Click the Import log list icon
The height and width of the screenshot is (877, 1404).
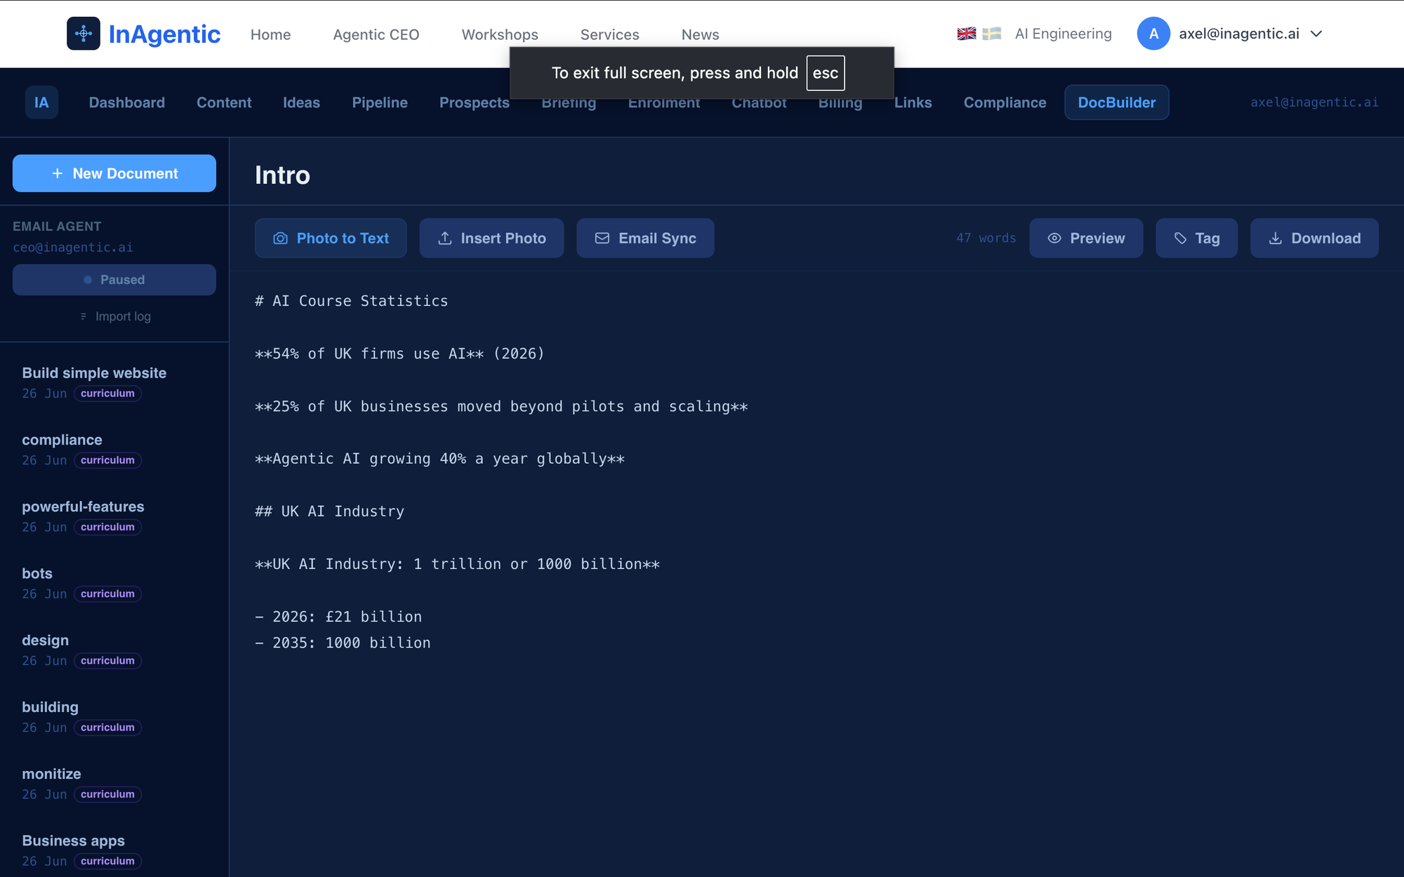click(x=84, y=316)
